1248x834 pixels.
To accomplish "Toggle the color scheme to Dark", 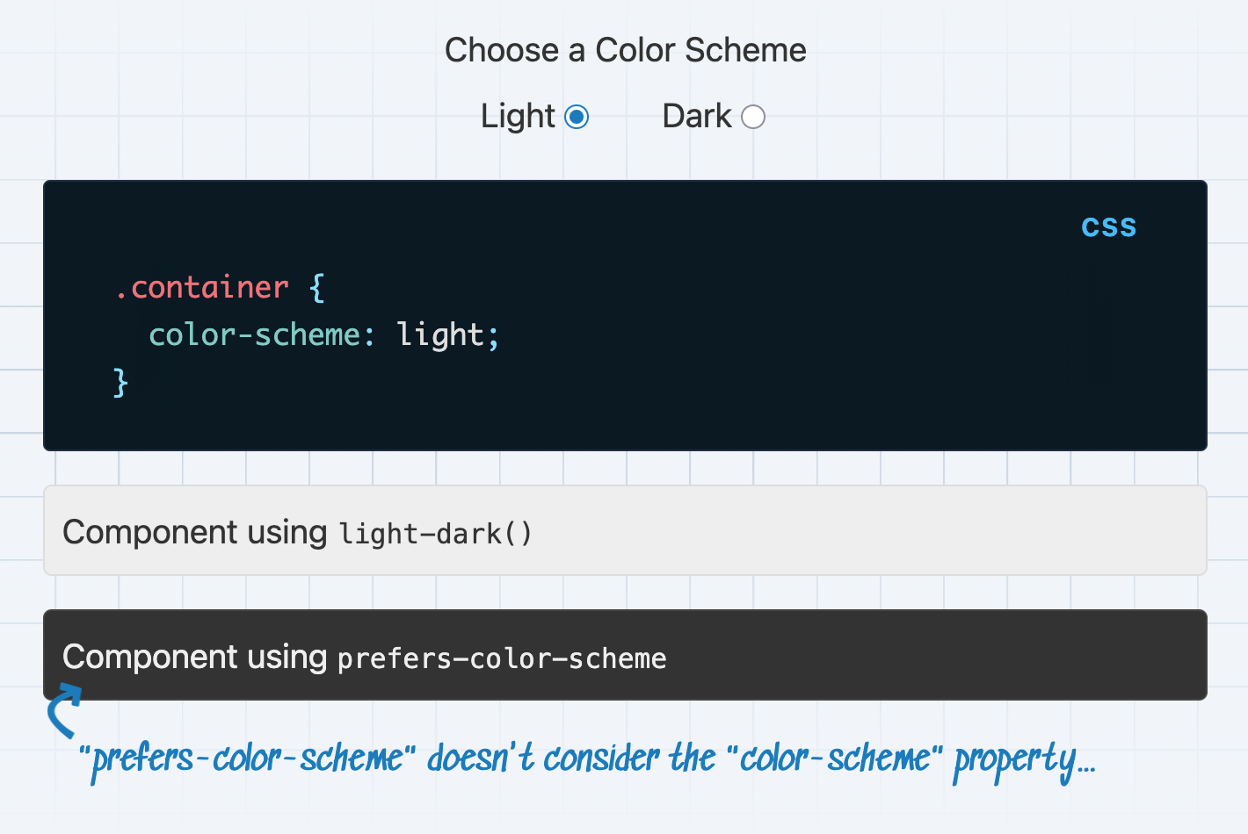I will click(x=752, y=116).
